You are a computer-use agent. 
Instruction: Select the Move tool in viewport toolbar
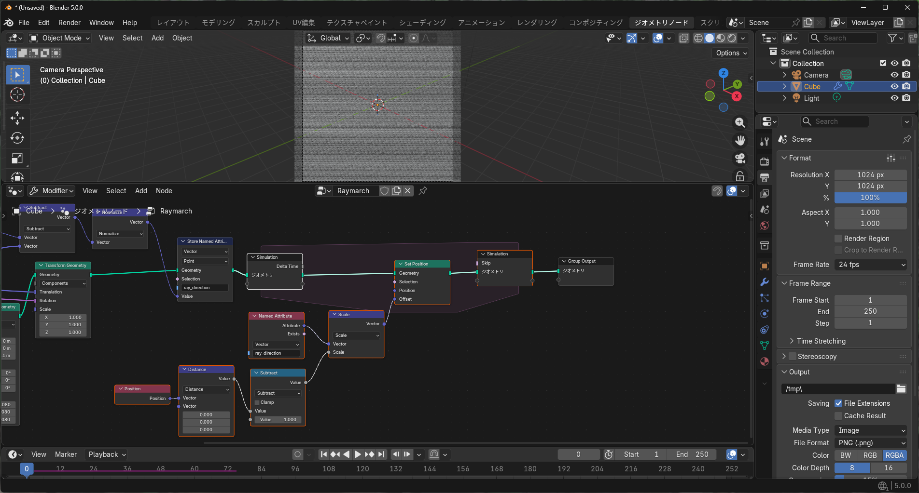17,118
